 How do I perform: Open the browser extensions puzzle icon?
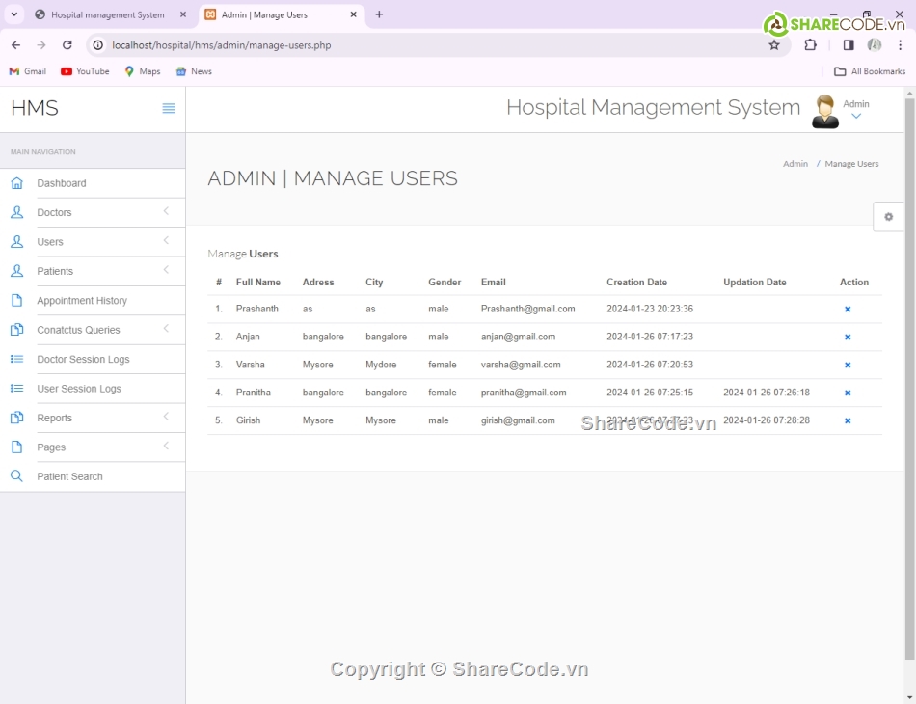pyautogui.click(x=810, y=45)
